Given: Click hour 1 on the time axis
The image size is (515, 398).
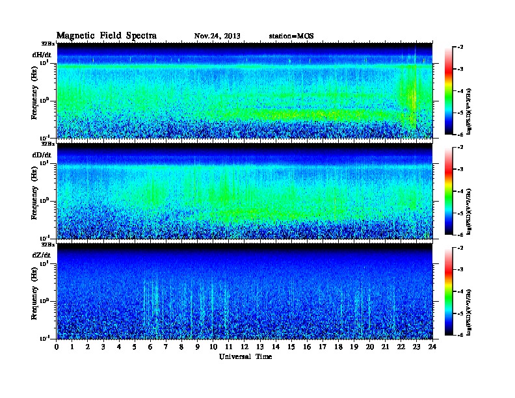Looking at the screenshot, I should click(72, 347).
